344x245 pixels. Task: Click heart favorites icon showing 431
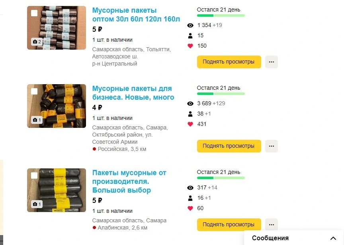(x=190, y=124)
